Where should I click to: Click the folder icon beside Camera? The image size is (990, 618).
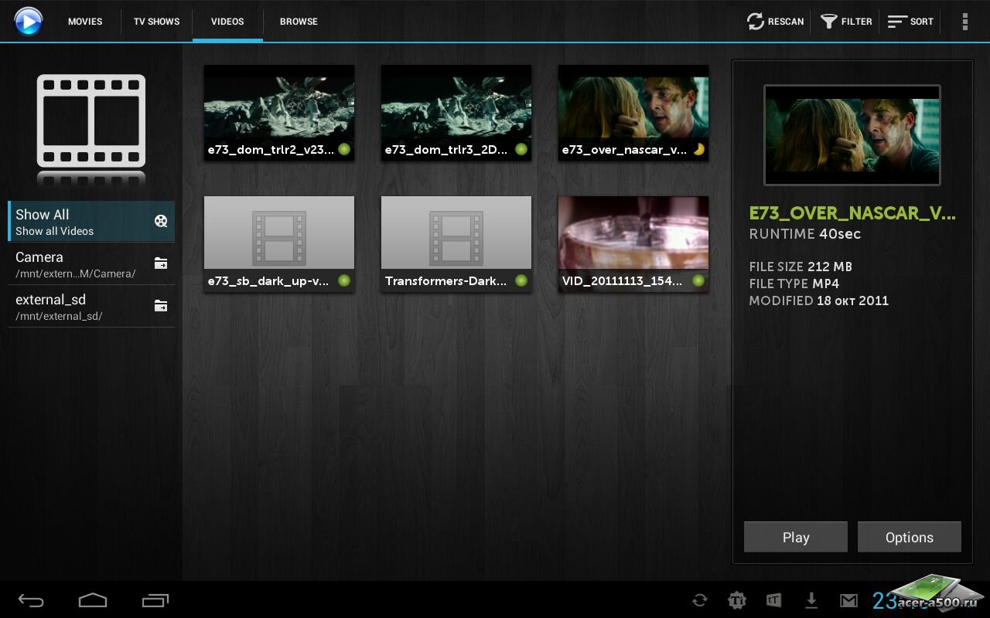[161, 263]
